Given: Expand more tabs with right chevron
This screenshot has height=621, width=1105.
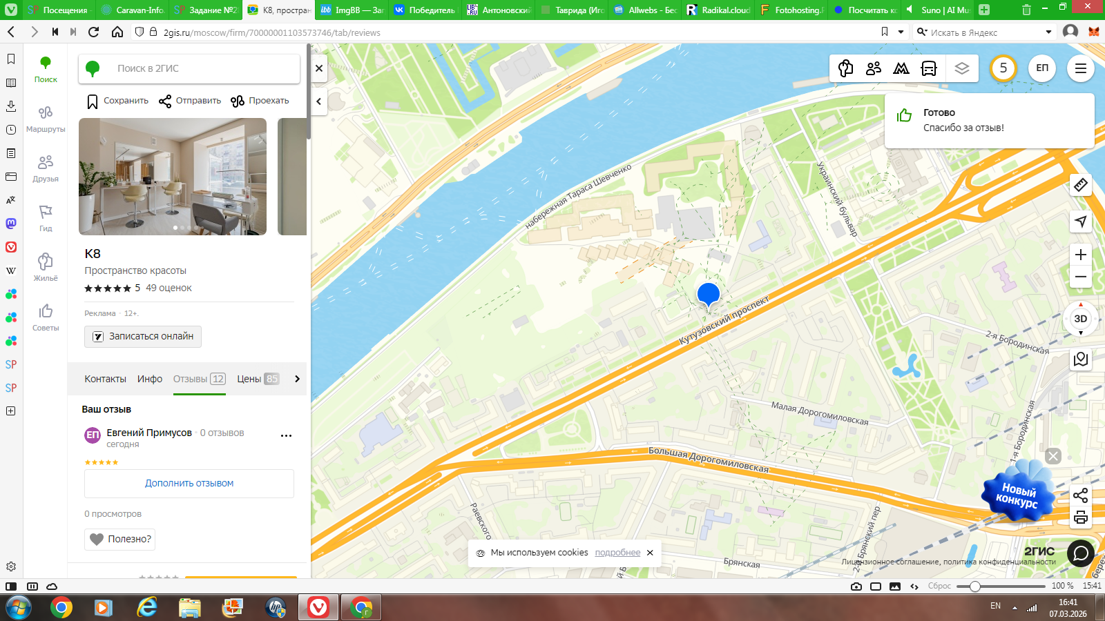Looking at the screenshot, I should point(297,379).
